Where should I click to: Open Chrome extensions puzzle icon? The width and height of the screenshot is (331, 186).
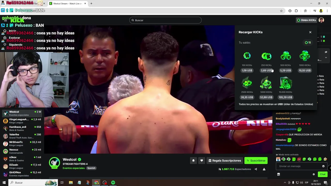click(296, 11)
